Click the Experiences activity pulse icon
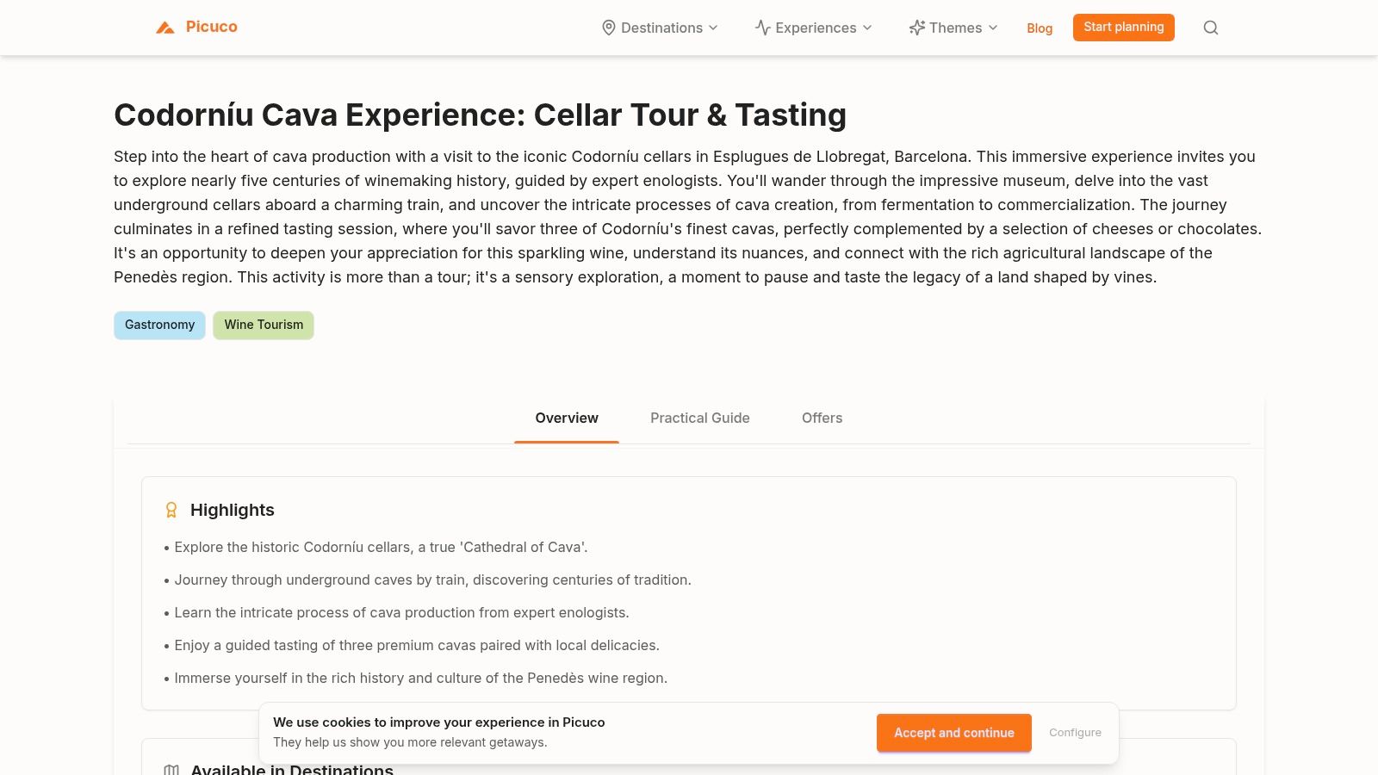Viewport: 1378px width, 775px height. point(762,28)
